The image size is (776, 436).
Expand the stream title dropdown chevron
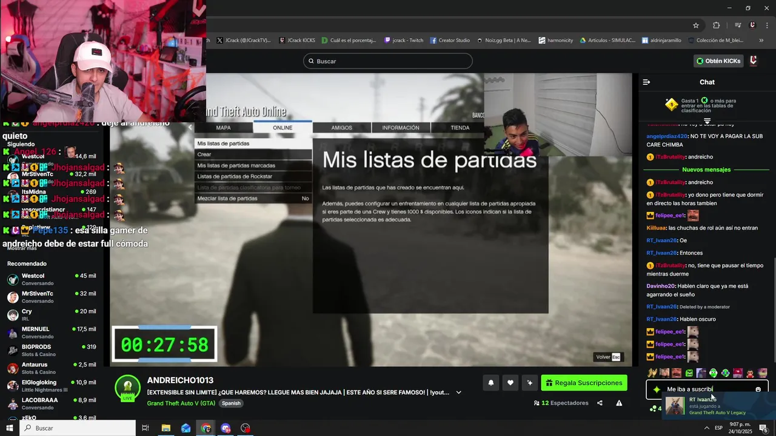click(458, 392)
